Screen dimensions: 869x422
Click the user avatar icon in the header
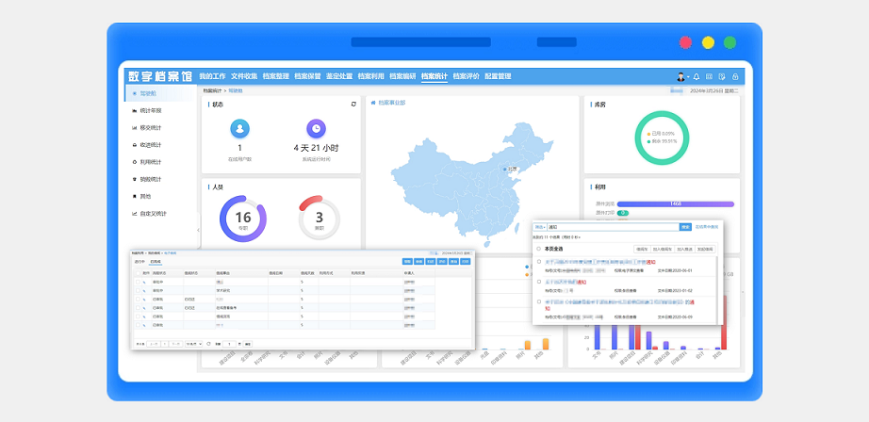tap(681, 76)
